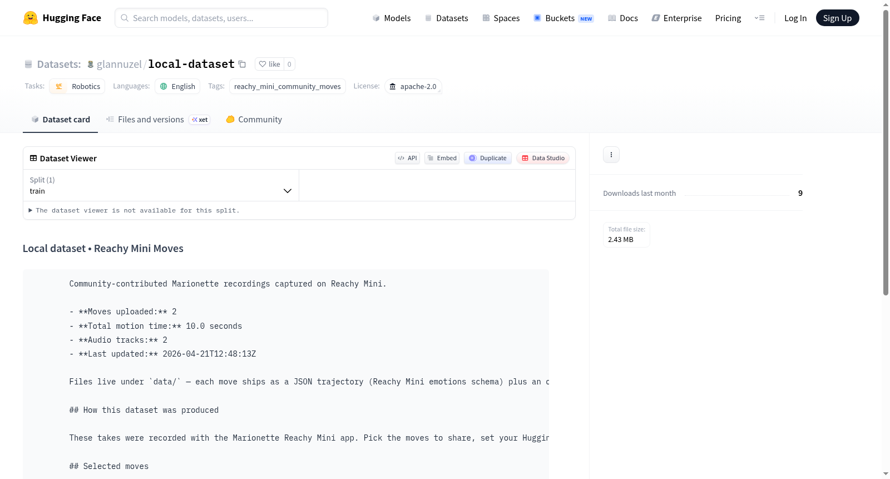Click the local-dataset repository name
This screenshot has width=890, height=479.
coord(191,64)
